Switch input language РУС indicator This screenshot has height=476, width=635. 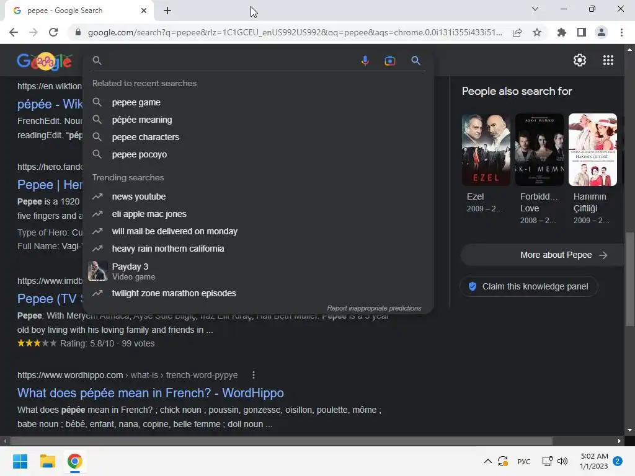pos(523,461)
